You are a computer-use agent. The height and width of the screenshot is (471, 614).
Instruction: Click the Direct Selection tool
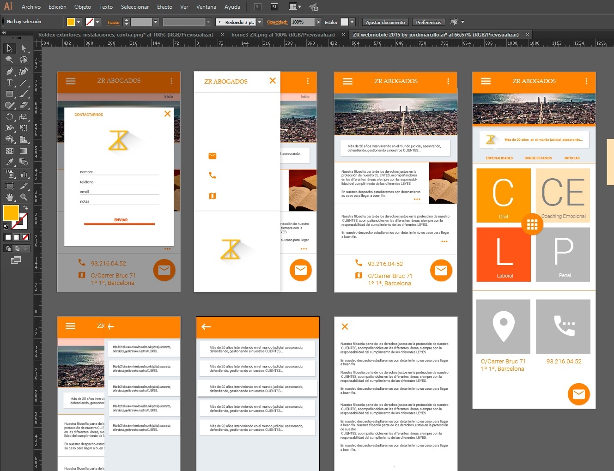24,48
